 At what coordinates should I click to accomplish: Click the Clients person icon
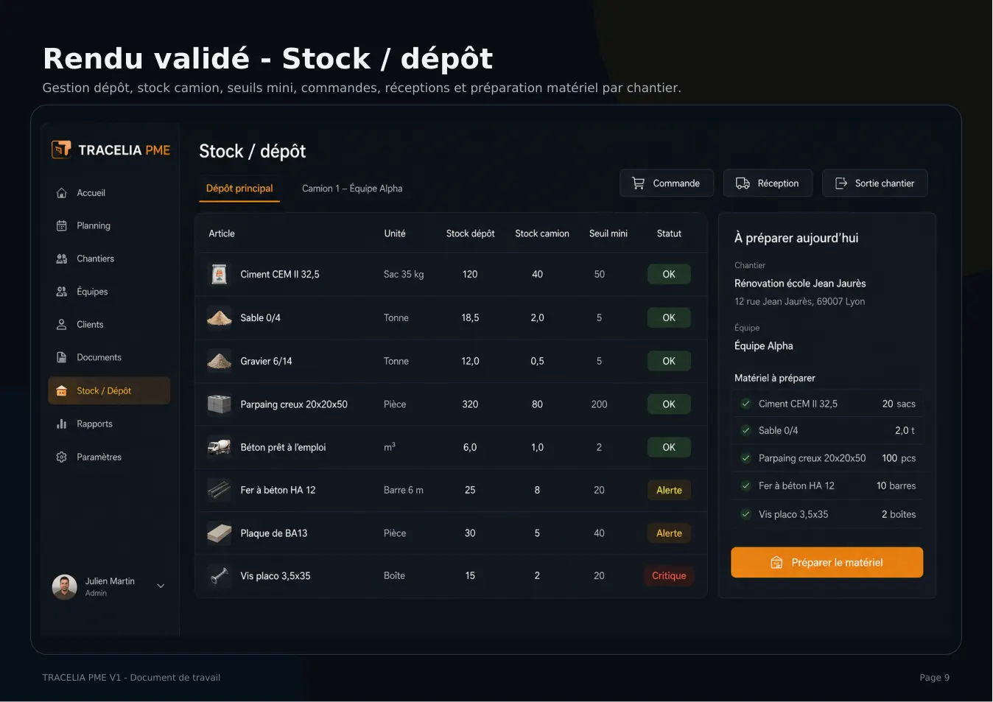point(62,325)
